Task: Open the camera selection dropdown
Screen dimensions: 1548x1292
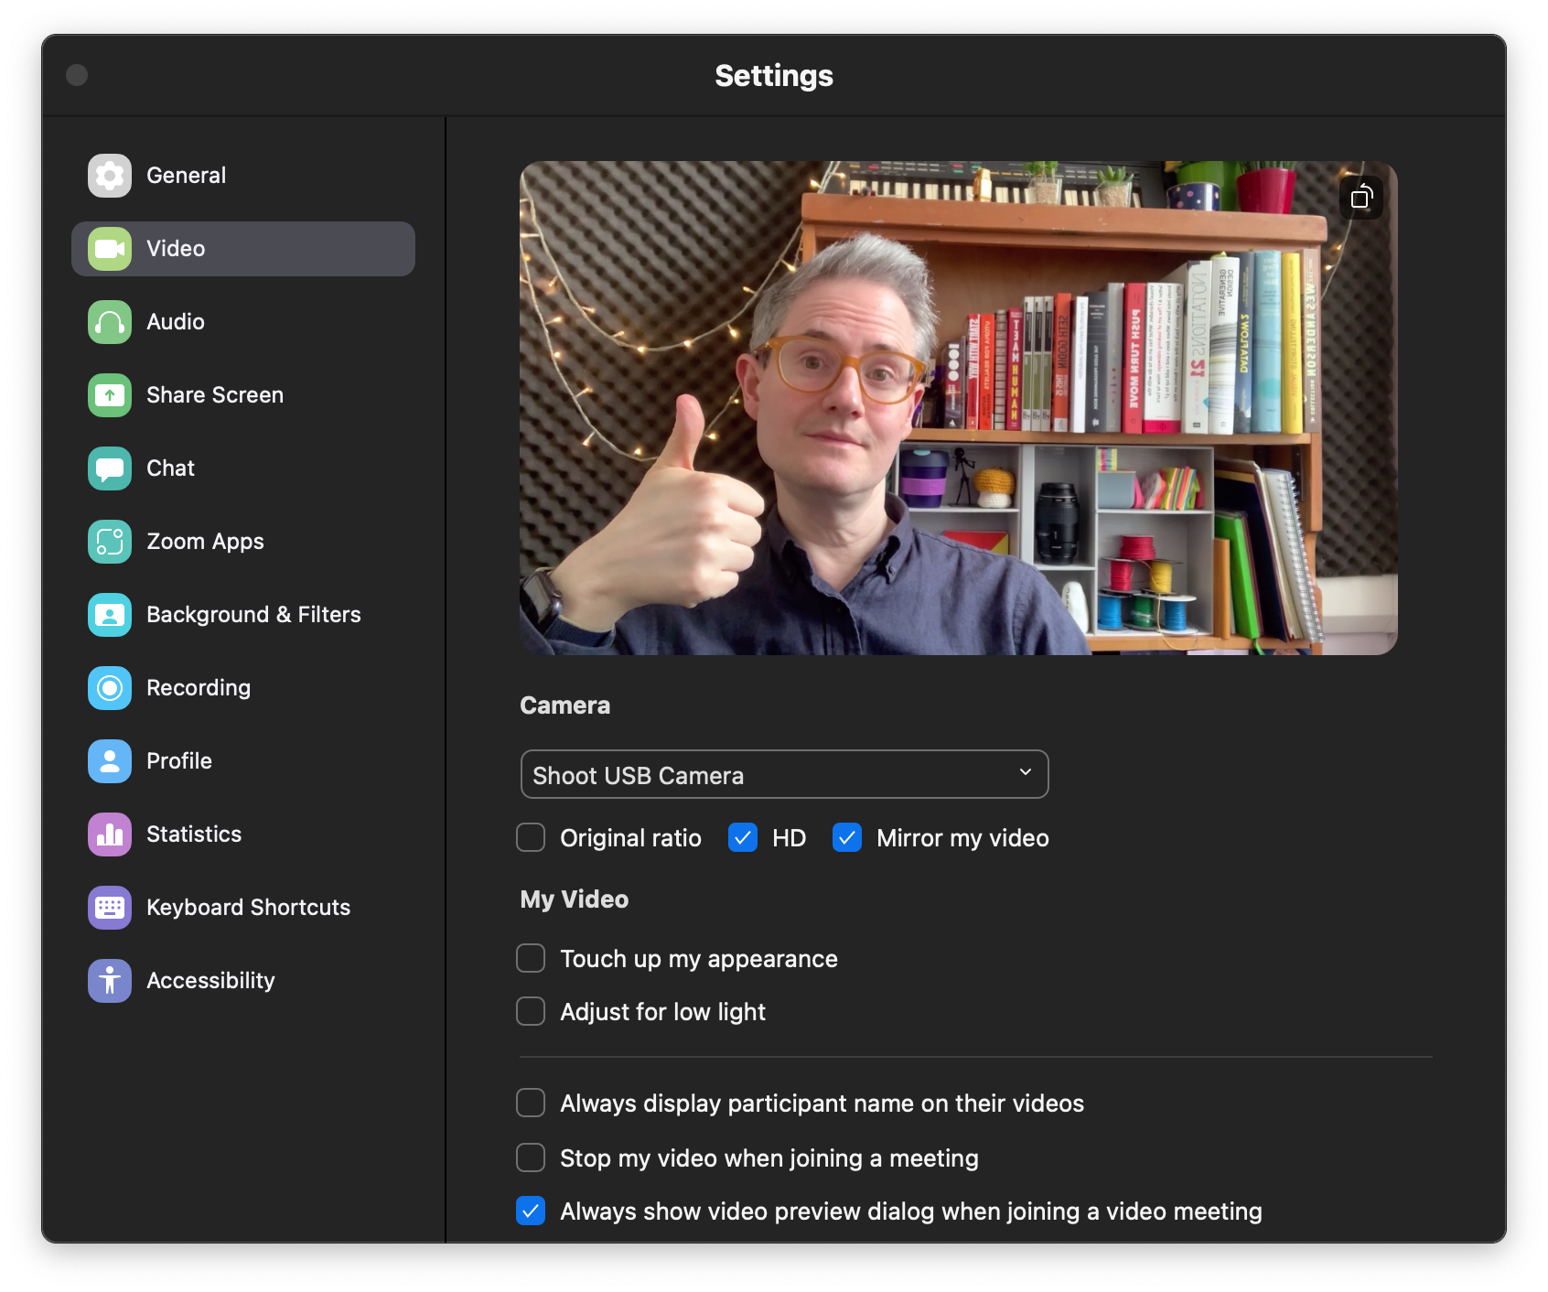Action: (x=784, y=774)
